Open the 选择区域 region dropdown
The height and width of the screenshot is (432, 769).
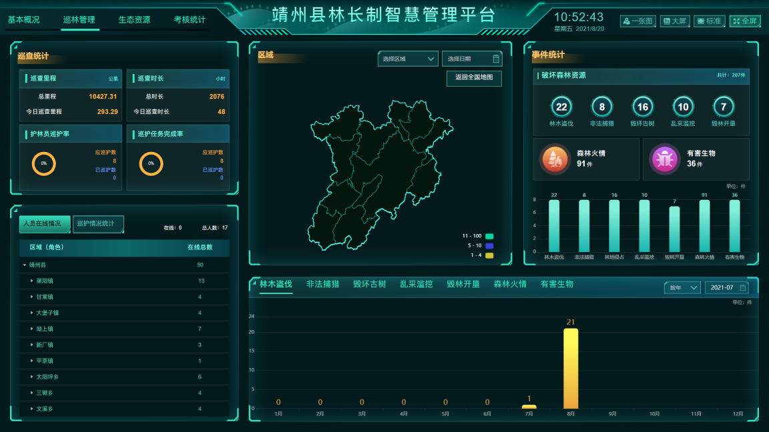tap(407, 59)
